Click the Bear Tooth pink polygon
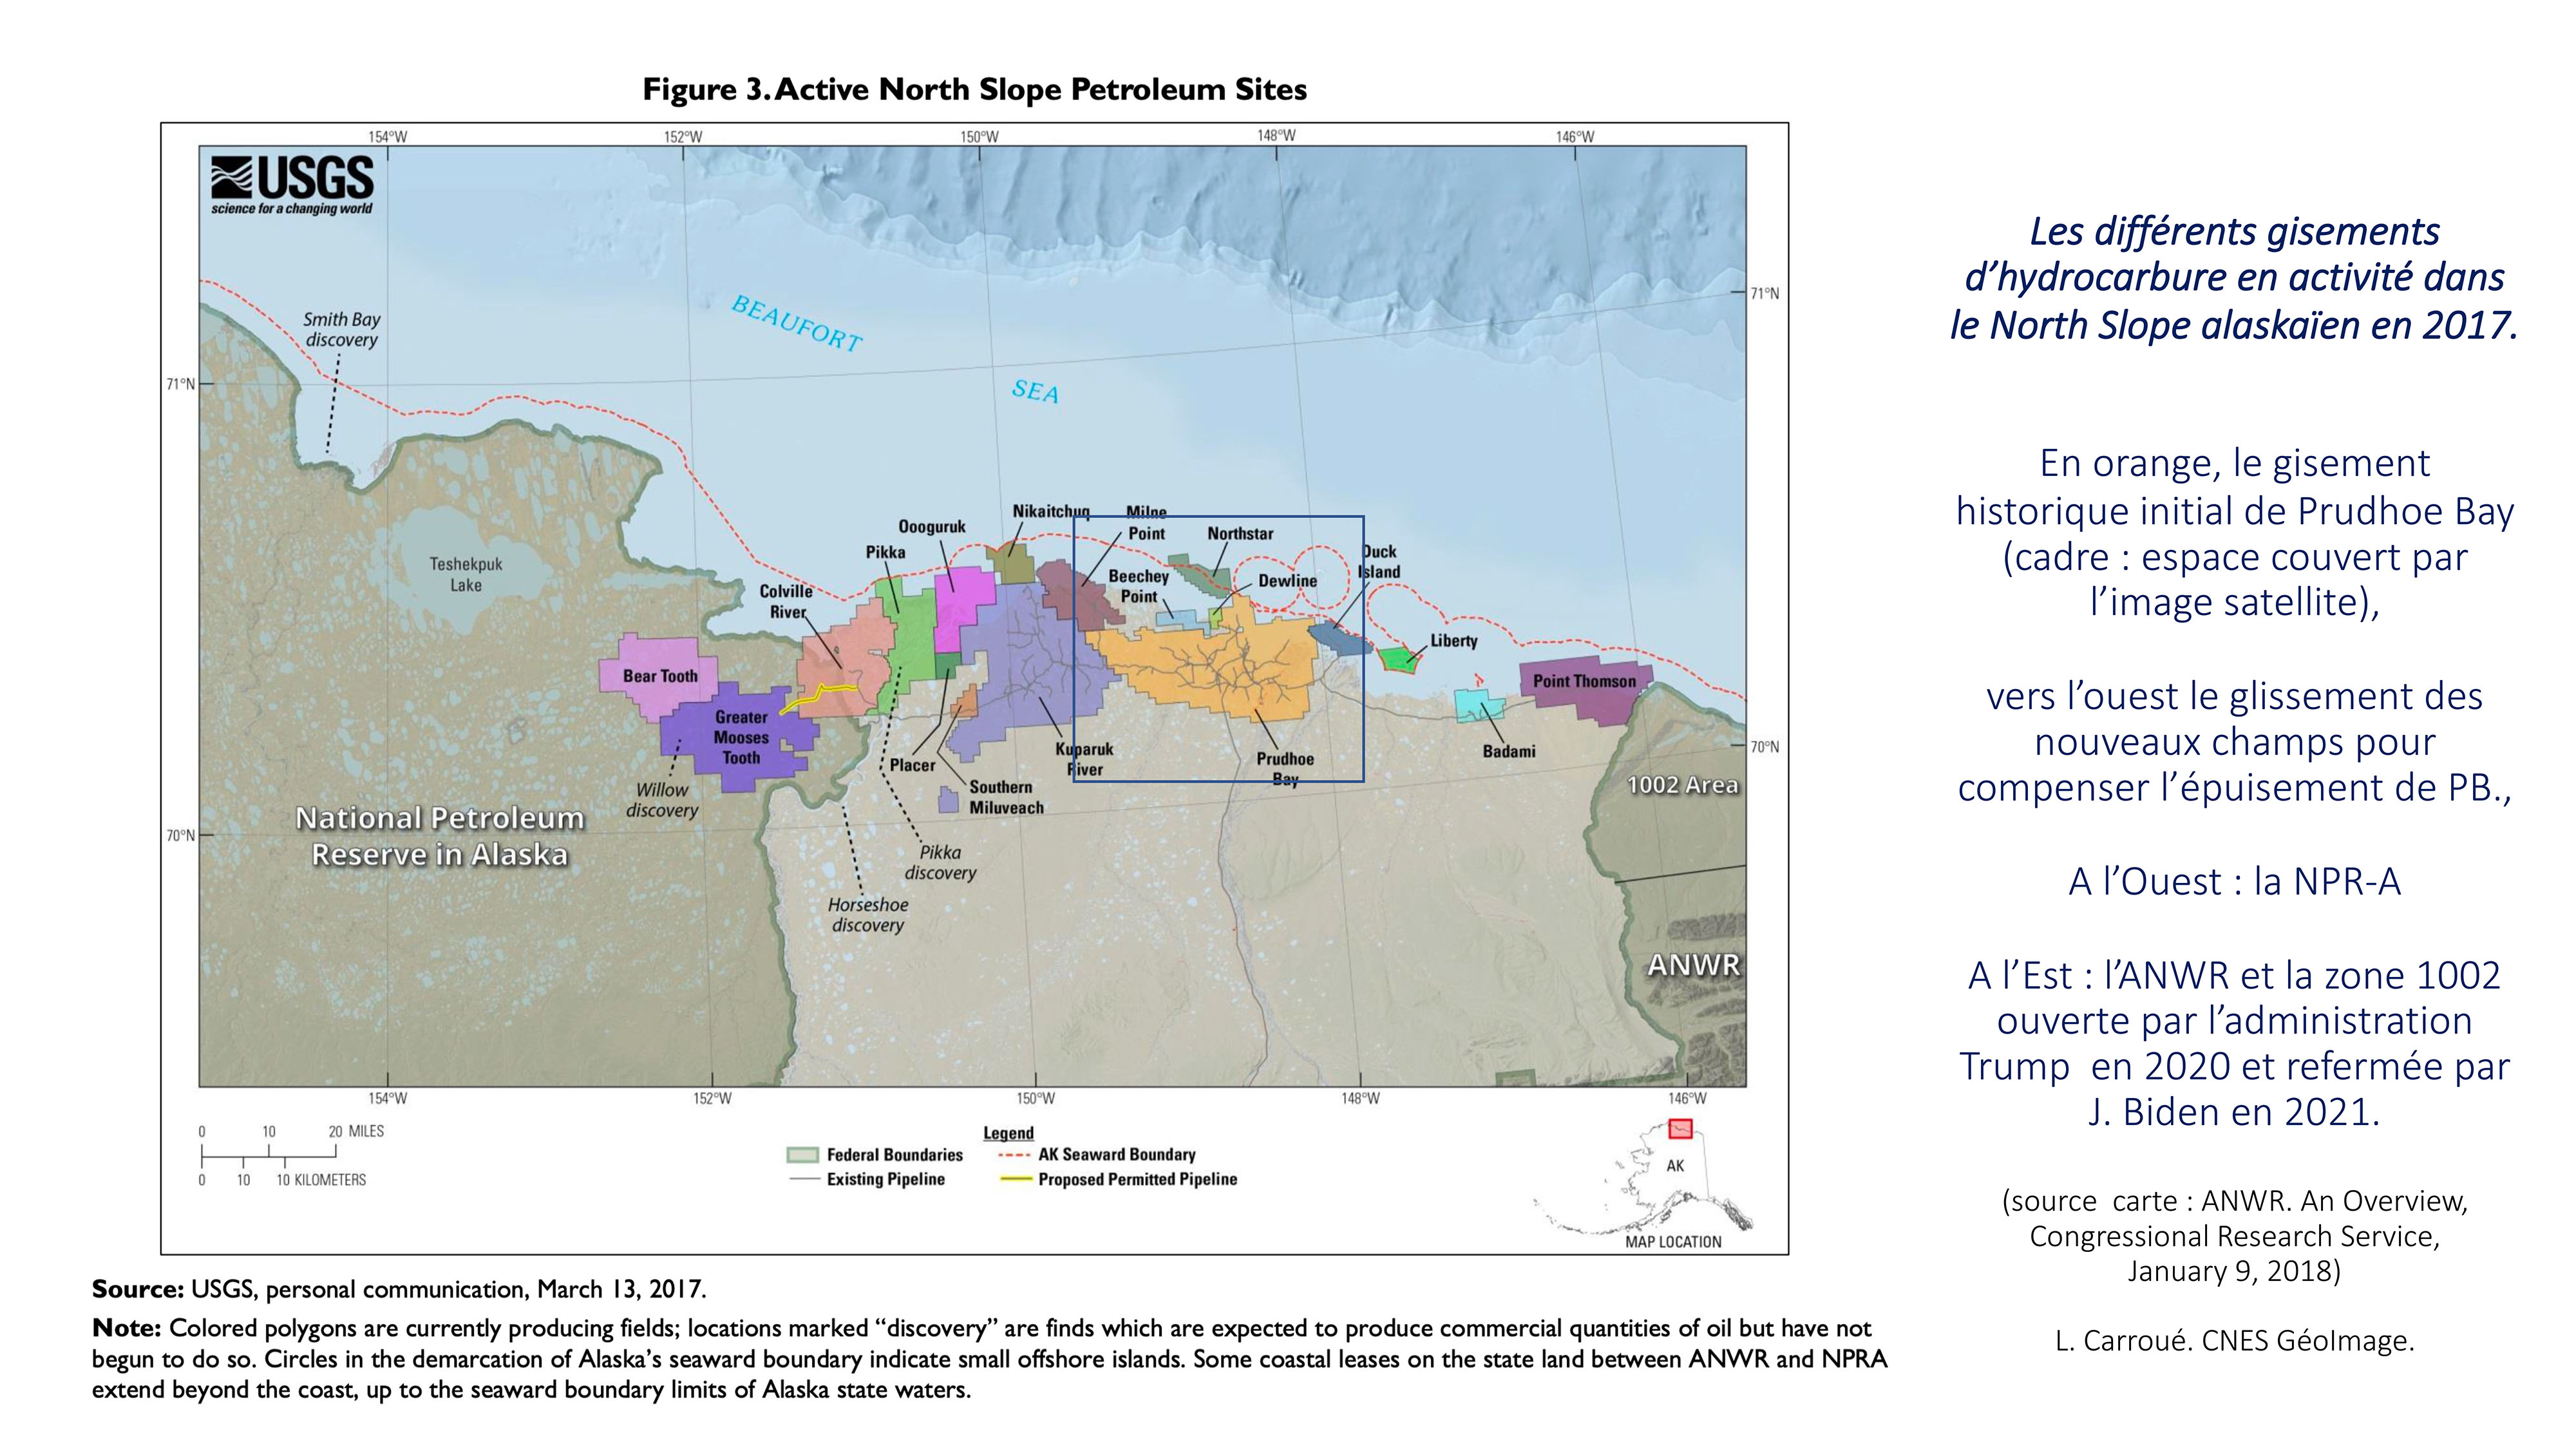The height and width of the screenshot is (1449, 2576). pos(659,676)
